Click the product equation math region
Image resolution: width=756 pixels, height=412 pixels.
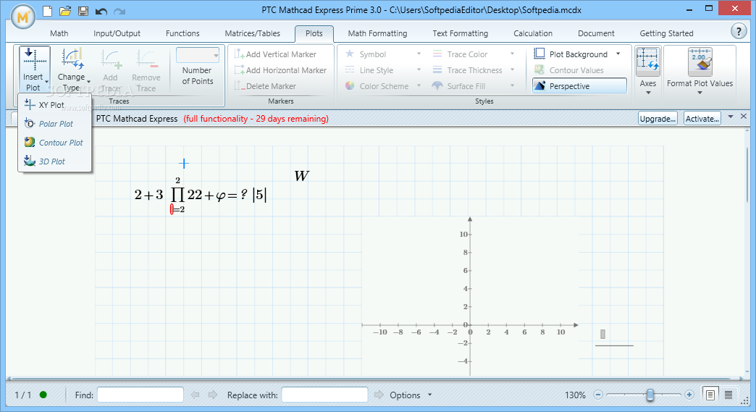point(201,196)
